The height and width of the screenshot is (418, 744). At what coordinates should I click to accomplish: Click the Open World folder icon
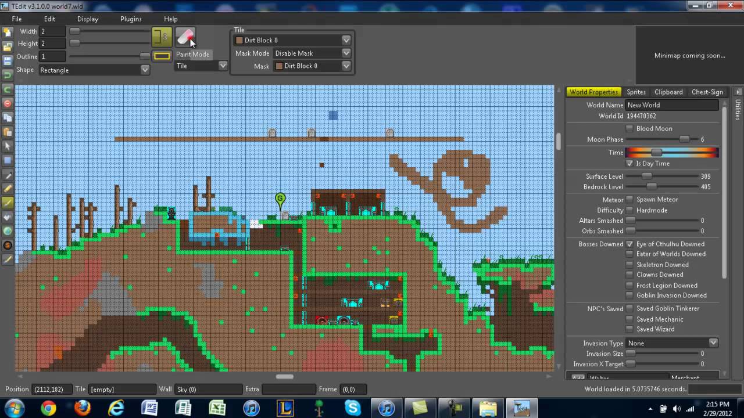[x=8, y=46]
